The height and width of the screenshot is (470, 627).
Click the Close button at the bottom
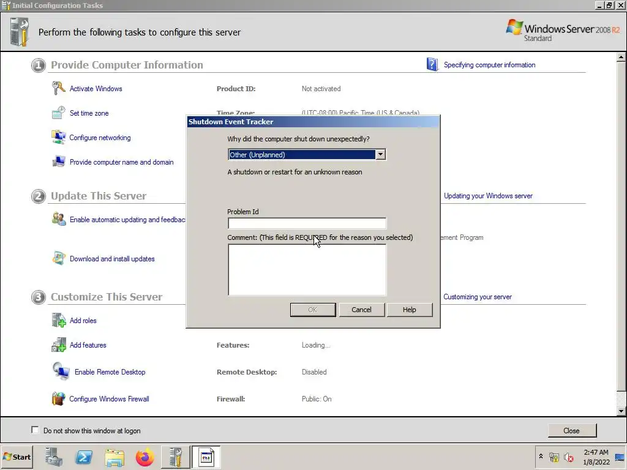(x=571, y=430)
